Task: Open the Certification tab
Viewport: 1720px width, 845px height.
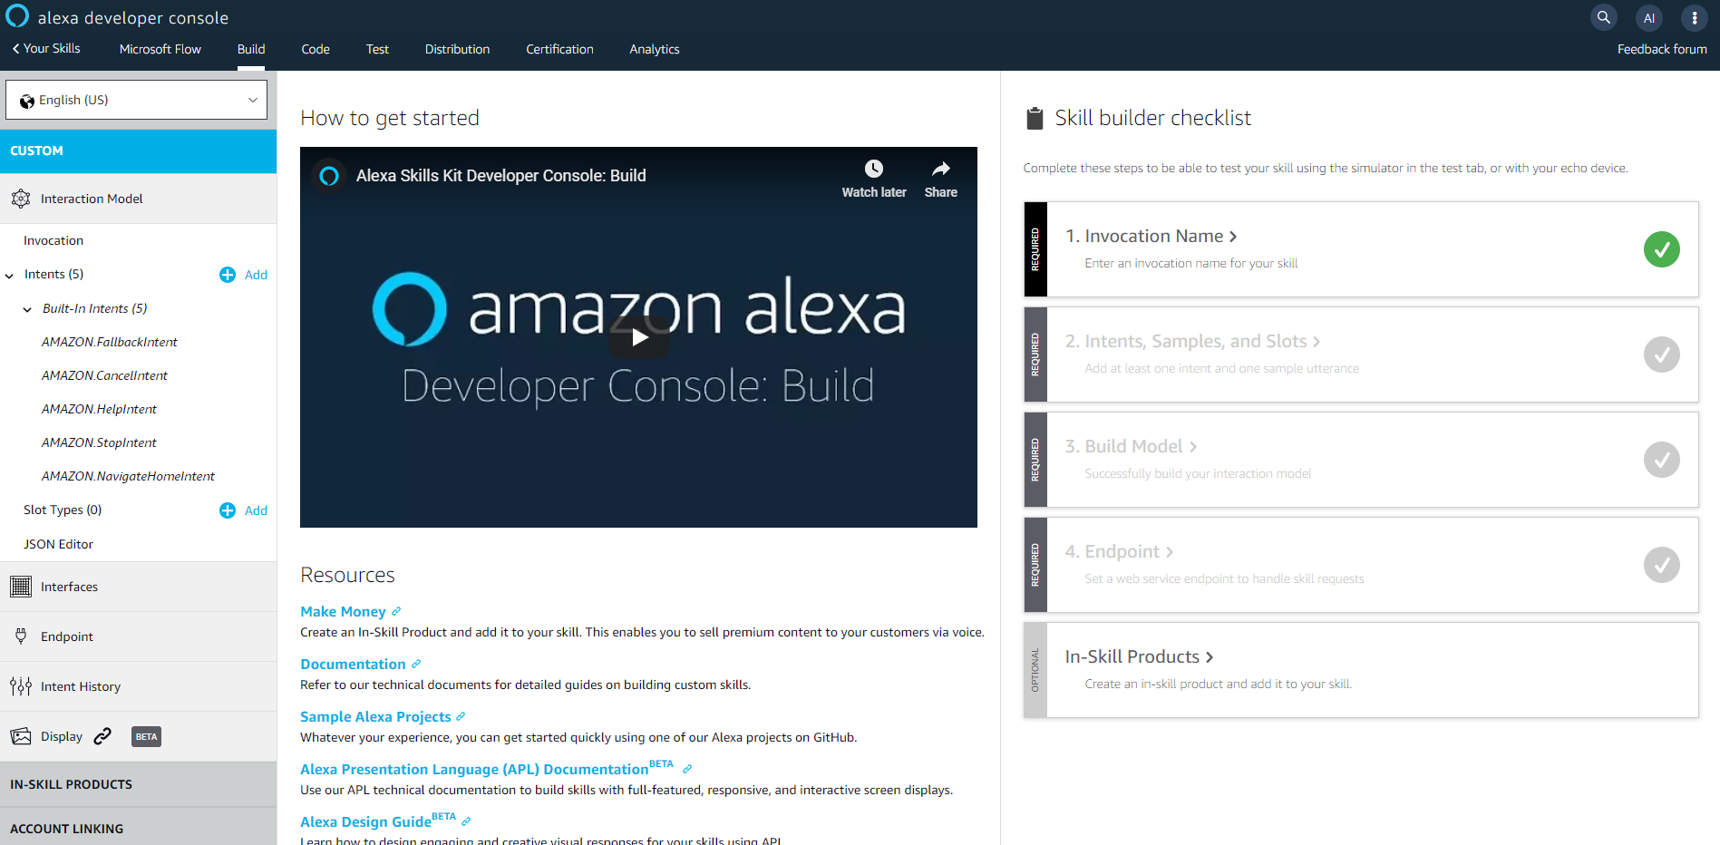Action: tap(559, 49)
